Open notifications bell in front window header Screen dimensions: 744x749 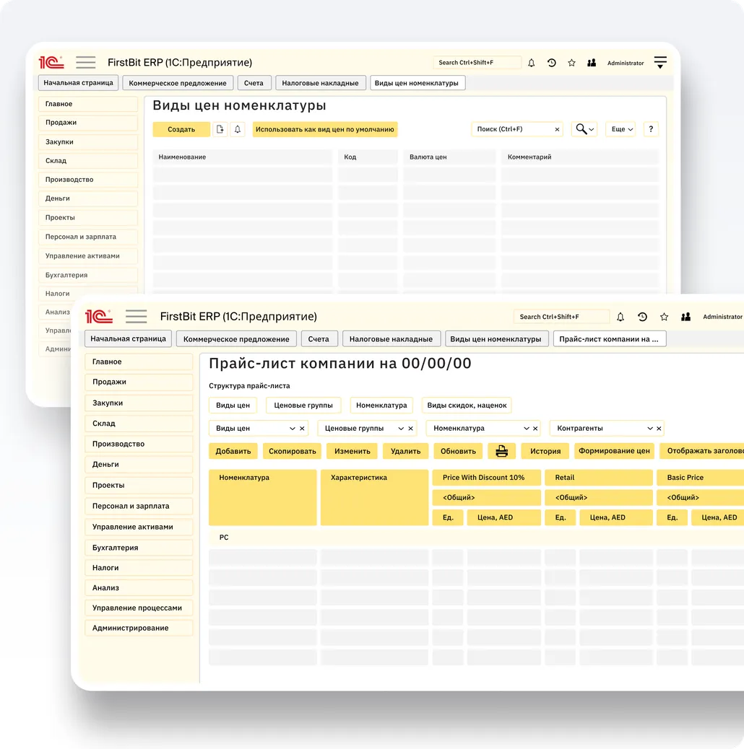(x=620, y=317)
